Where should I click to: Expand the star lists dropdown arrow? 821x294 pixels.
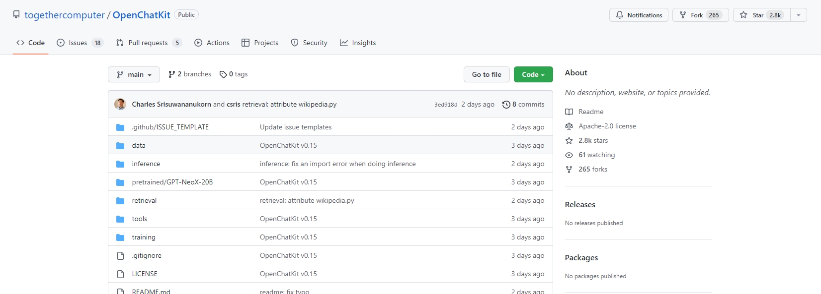(798, 15)
